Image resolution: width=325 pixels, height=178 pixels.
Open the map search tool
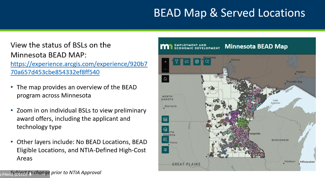(207, 61)
